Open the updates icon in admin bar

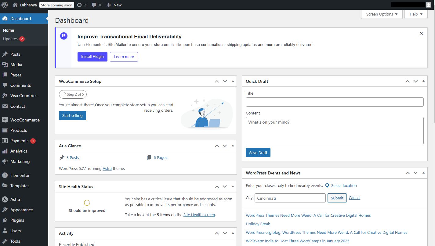pos(79,5)
